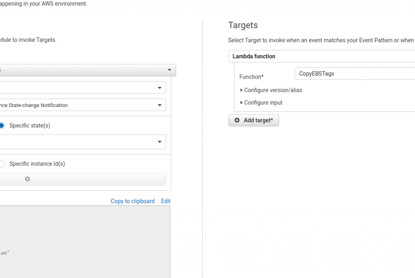Click dropdown arrow on specific states field
The image size is (415, 278).
click(x=160, y=141)
